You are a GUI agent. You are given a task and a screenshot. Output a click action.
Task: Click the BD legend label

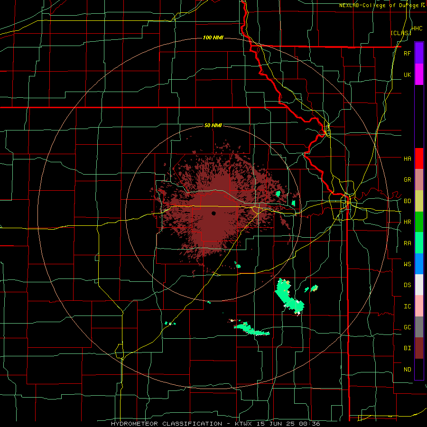[407, 201]
